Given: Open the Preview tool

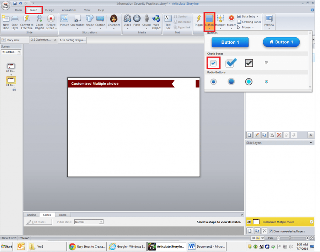Looking at the screenshot, I should [269, 21].
